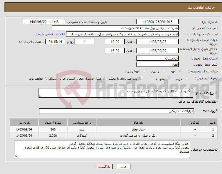Click the ردیف column header

[213, 123]
